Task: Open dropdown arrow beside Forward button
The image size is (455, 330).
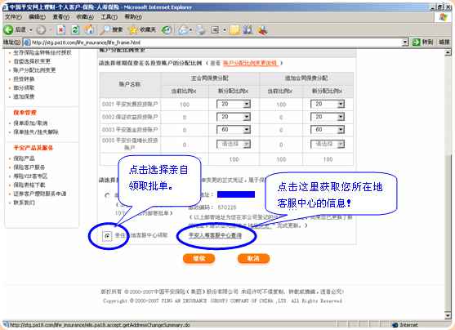Action: pos(51,30)
